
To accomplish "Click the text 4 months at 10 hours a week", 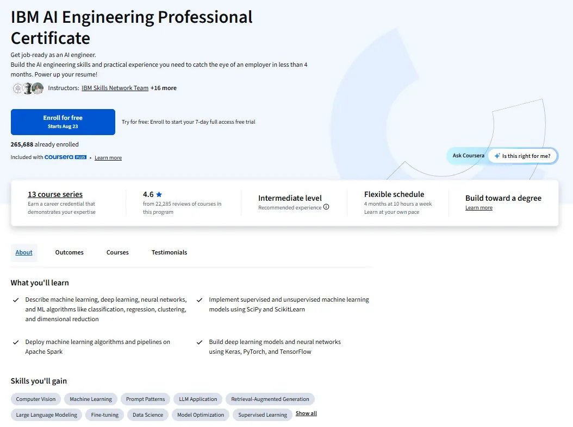I will (398, 204).
